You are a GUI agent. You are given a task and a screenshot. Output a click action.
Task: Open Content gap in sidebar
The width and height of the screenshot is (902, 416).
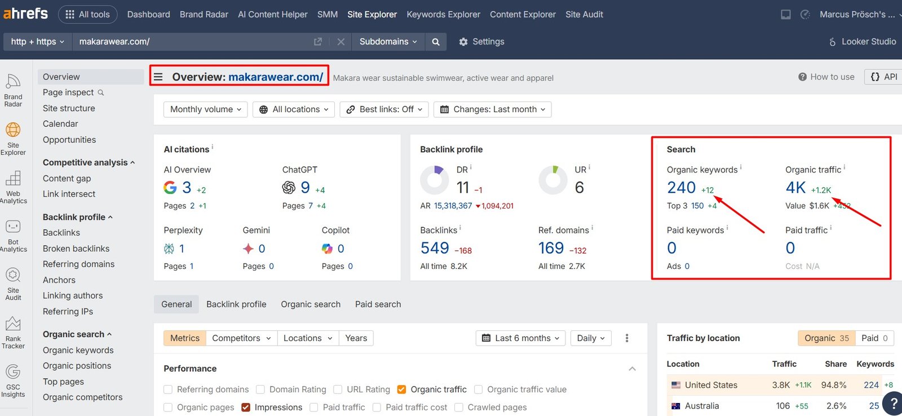tap(67, 179)
